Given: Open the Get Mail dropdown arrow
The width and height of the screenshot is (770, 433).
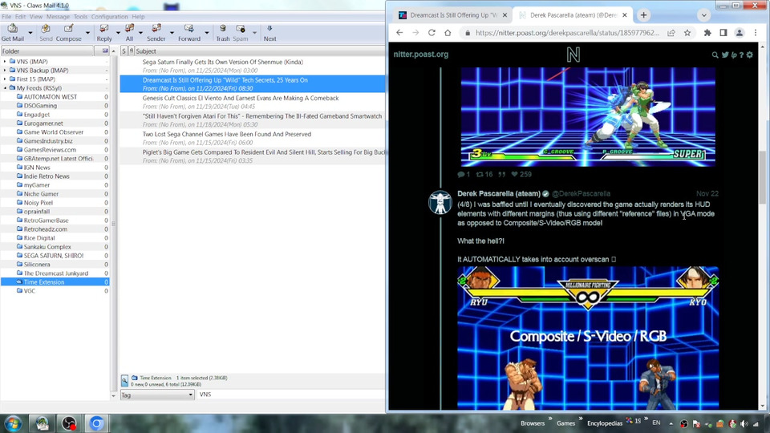Looking at the screenshot, I should tap(30, 33).
